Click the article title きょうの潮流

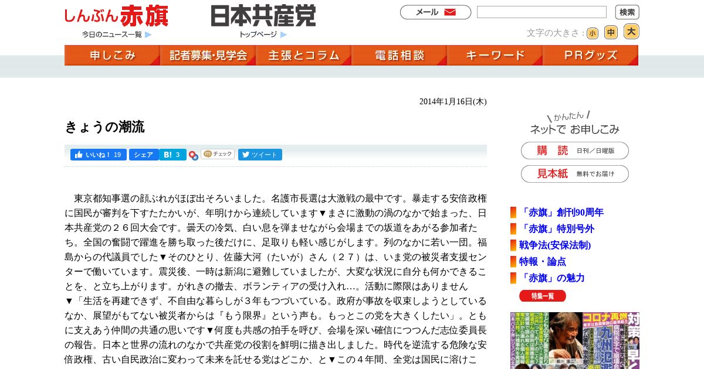(104, 127)
